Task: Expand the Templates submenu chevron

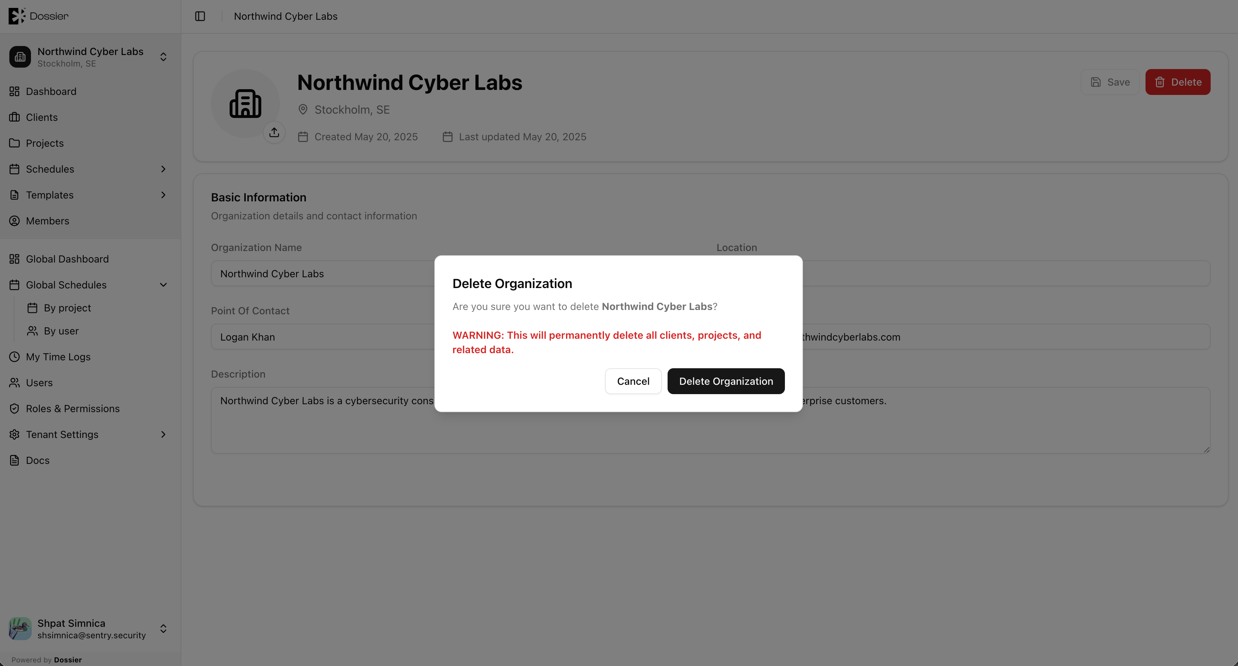Action: tap(163, 195)
